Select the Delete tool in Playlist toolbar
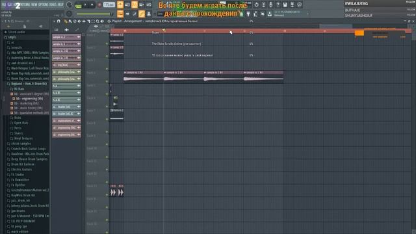This screenshot has height=234, width=416. coord(75,21)
